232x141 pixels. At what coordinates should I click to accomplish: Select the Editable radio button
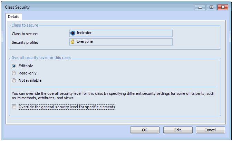(14, 66)
